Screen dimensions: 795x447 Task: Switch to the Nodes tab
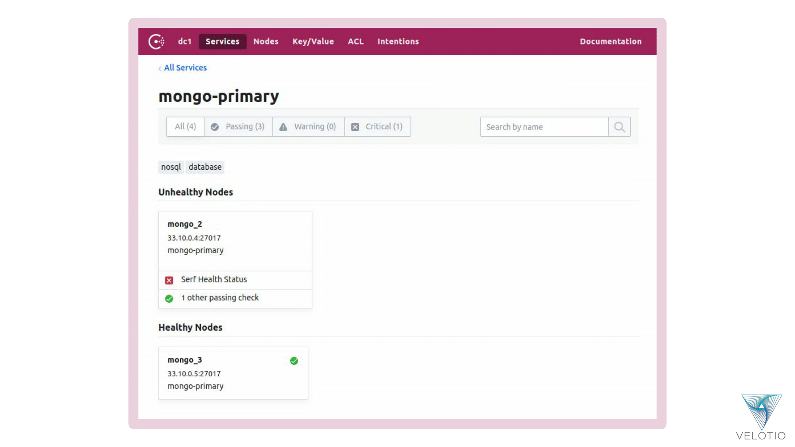[266, 41]
